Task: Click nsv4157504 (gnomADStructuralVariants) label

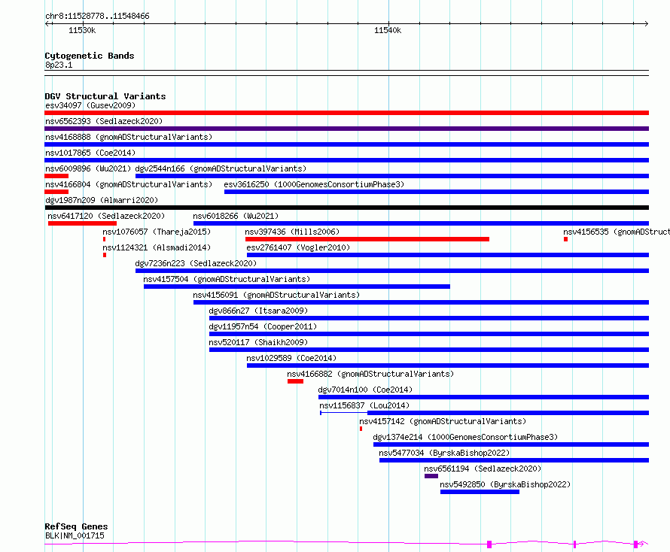Action: click(x=227, y=279)
